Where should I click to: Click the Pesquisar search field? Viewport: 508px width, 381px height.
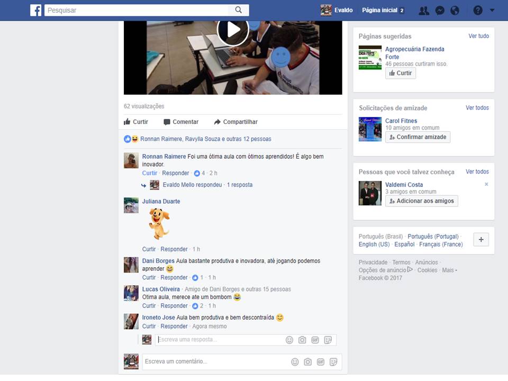[x=137, y=10]
